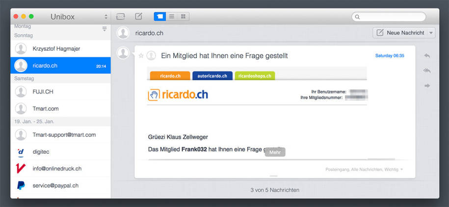Click the small sender avatar beside subject
This screenshot has width=449, height=207.
[x=151, y=56]
